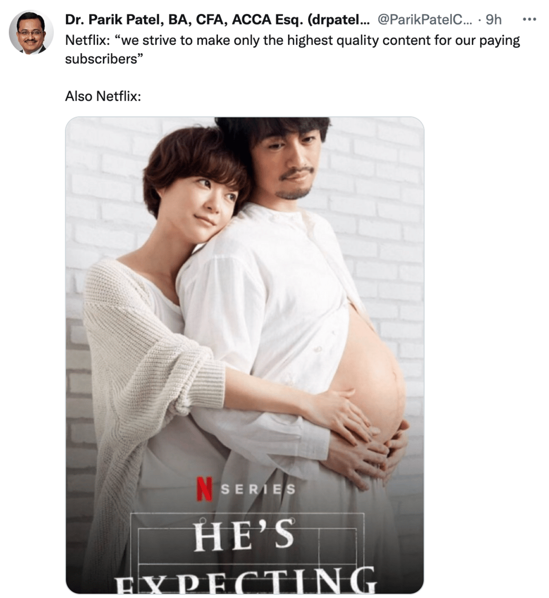Click the red Netflix N logo on poster
The height and width of the screenshot is (598, 549).
(204, 488)
